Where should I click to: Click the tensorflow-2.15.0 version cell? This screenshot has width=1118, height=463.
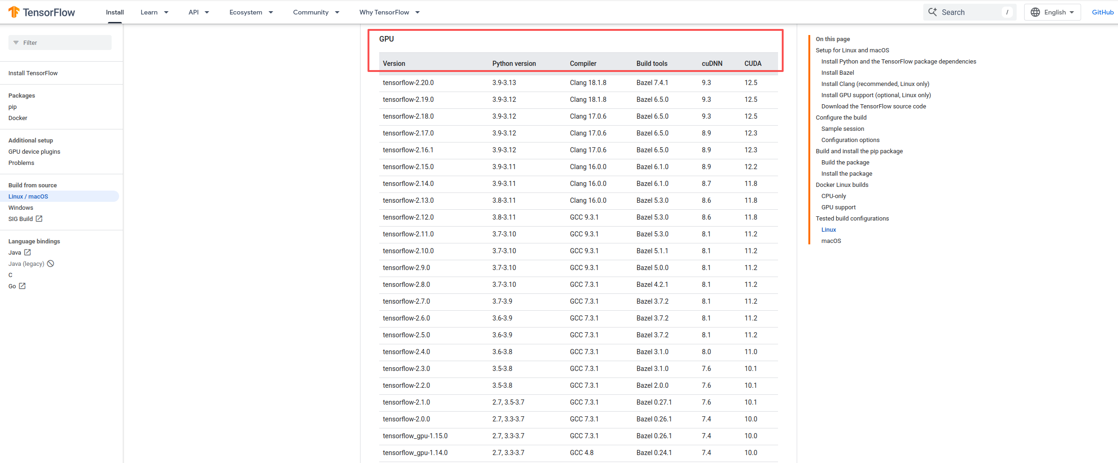coord(408,167)
